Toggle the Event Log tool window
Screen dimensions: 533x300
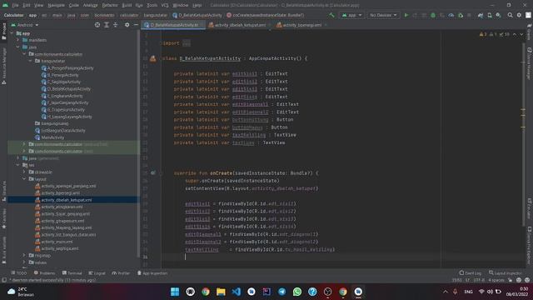(x=470, y=273)
